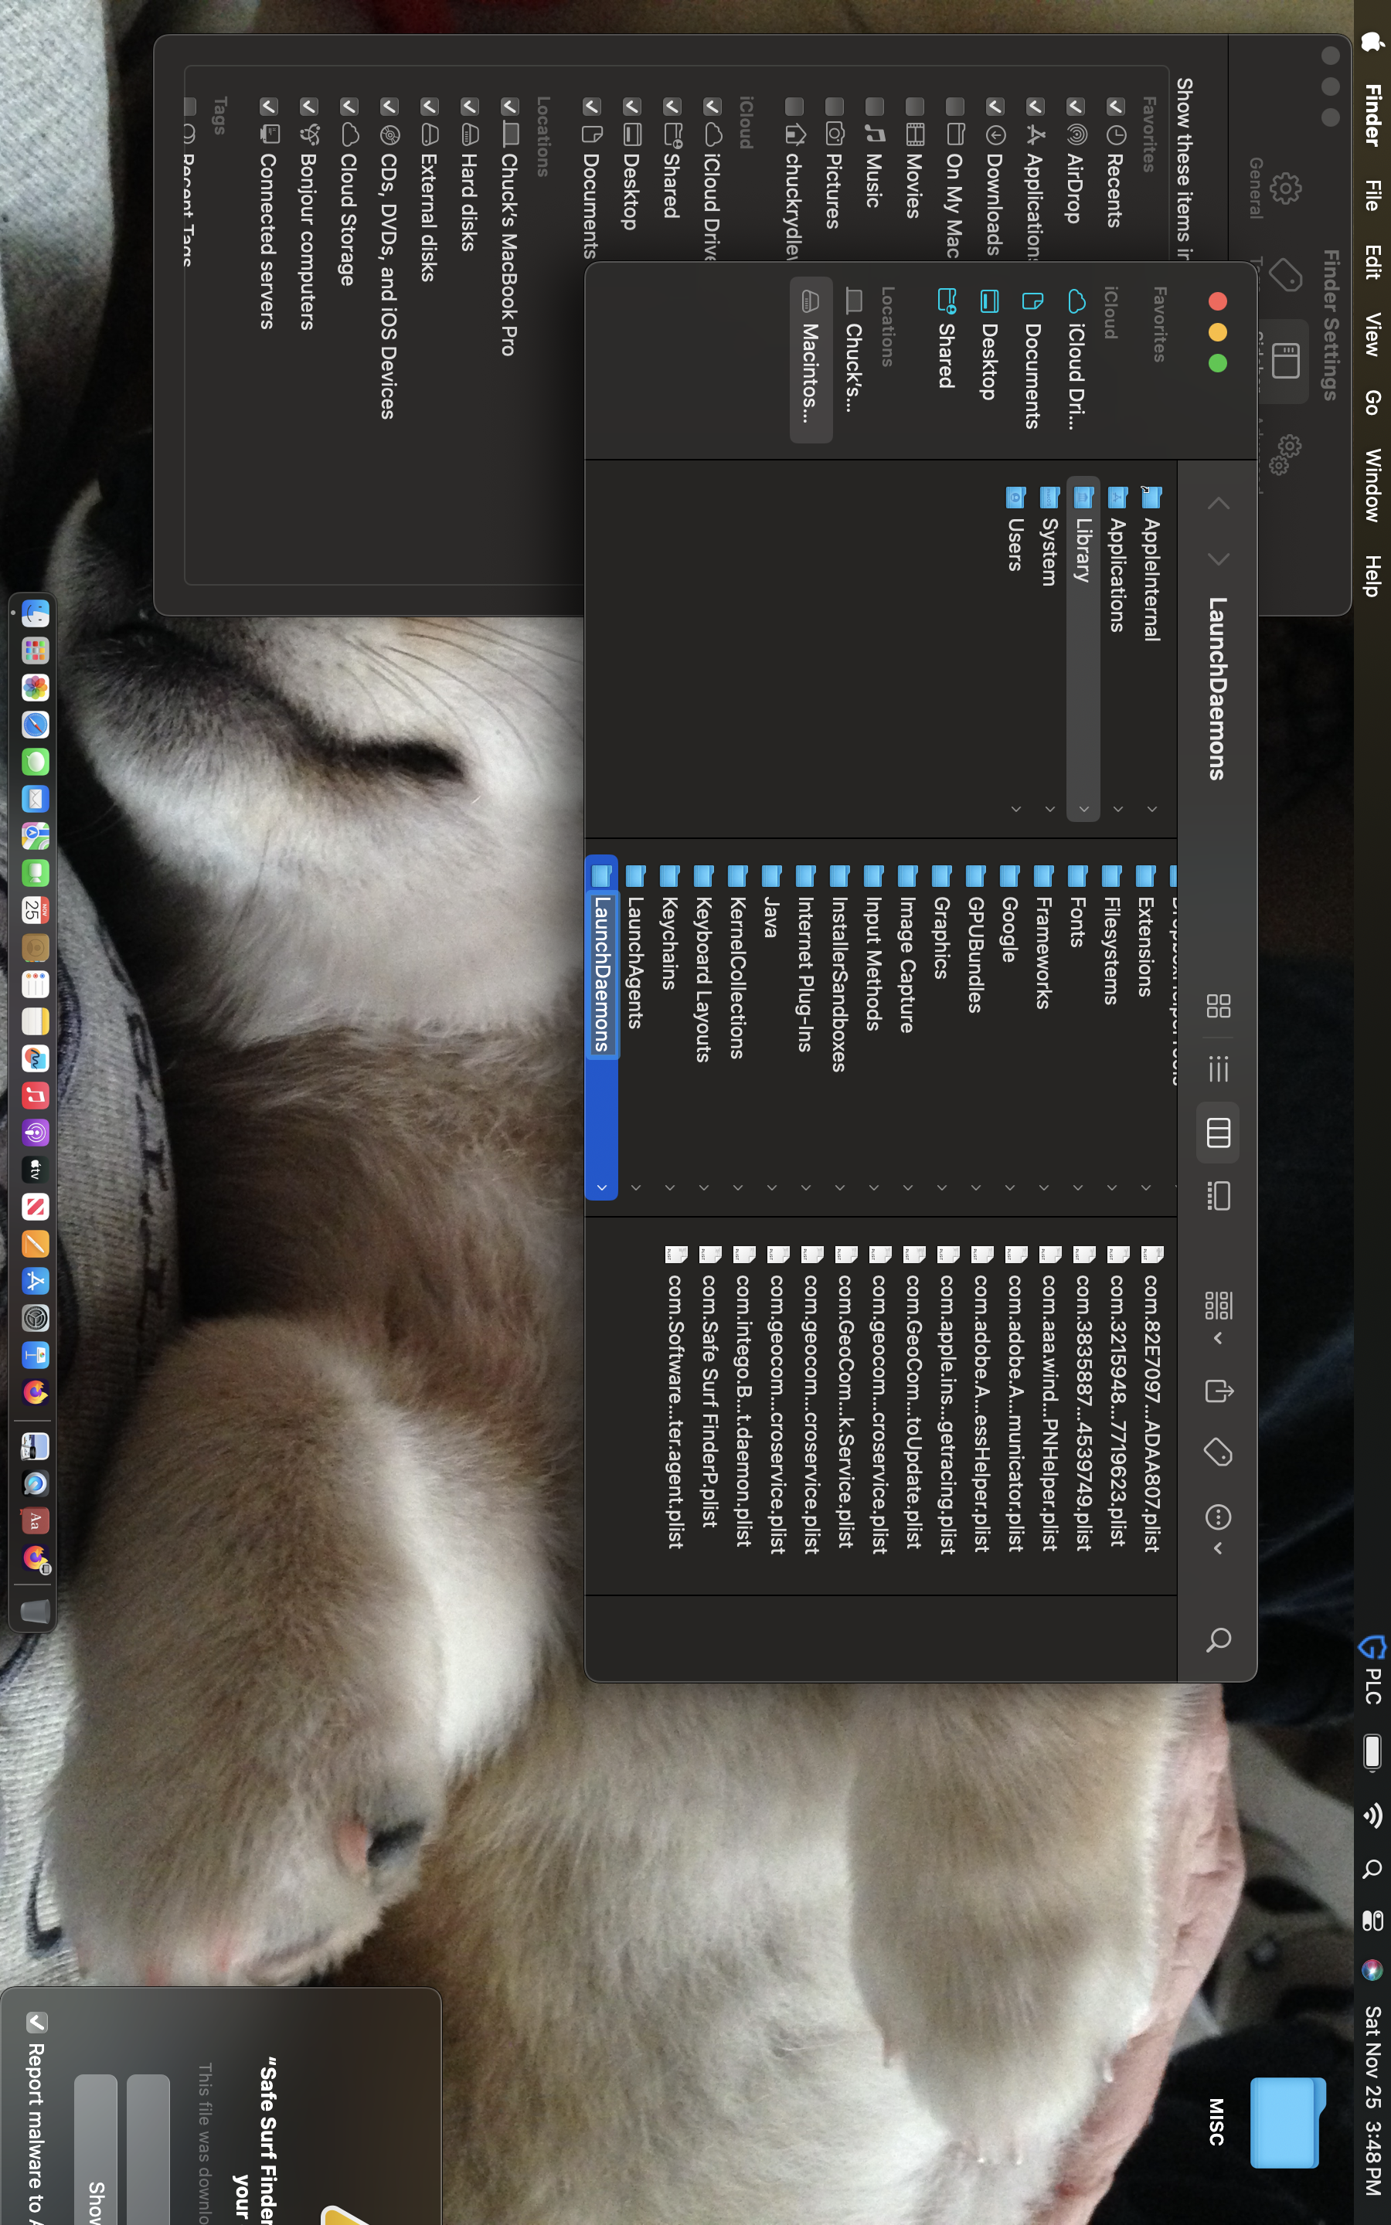The width and height of the screenshot is (1391, 2225).
Task: Click the Wi-Fi status icon in menu bar
Action: [x=1372, y=1815]
